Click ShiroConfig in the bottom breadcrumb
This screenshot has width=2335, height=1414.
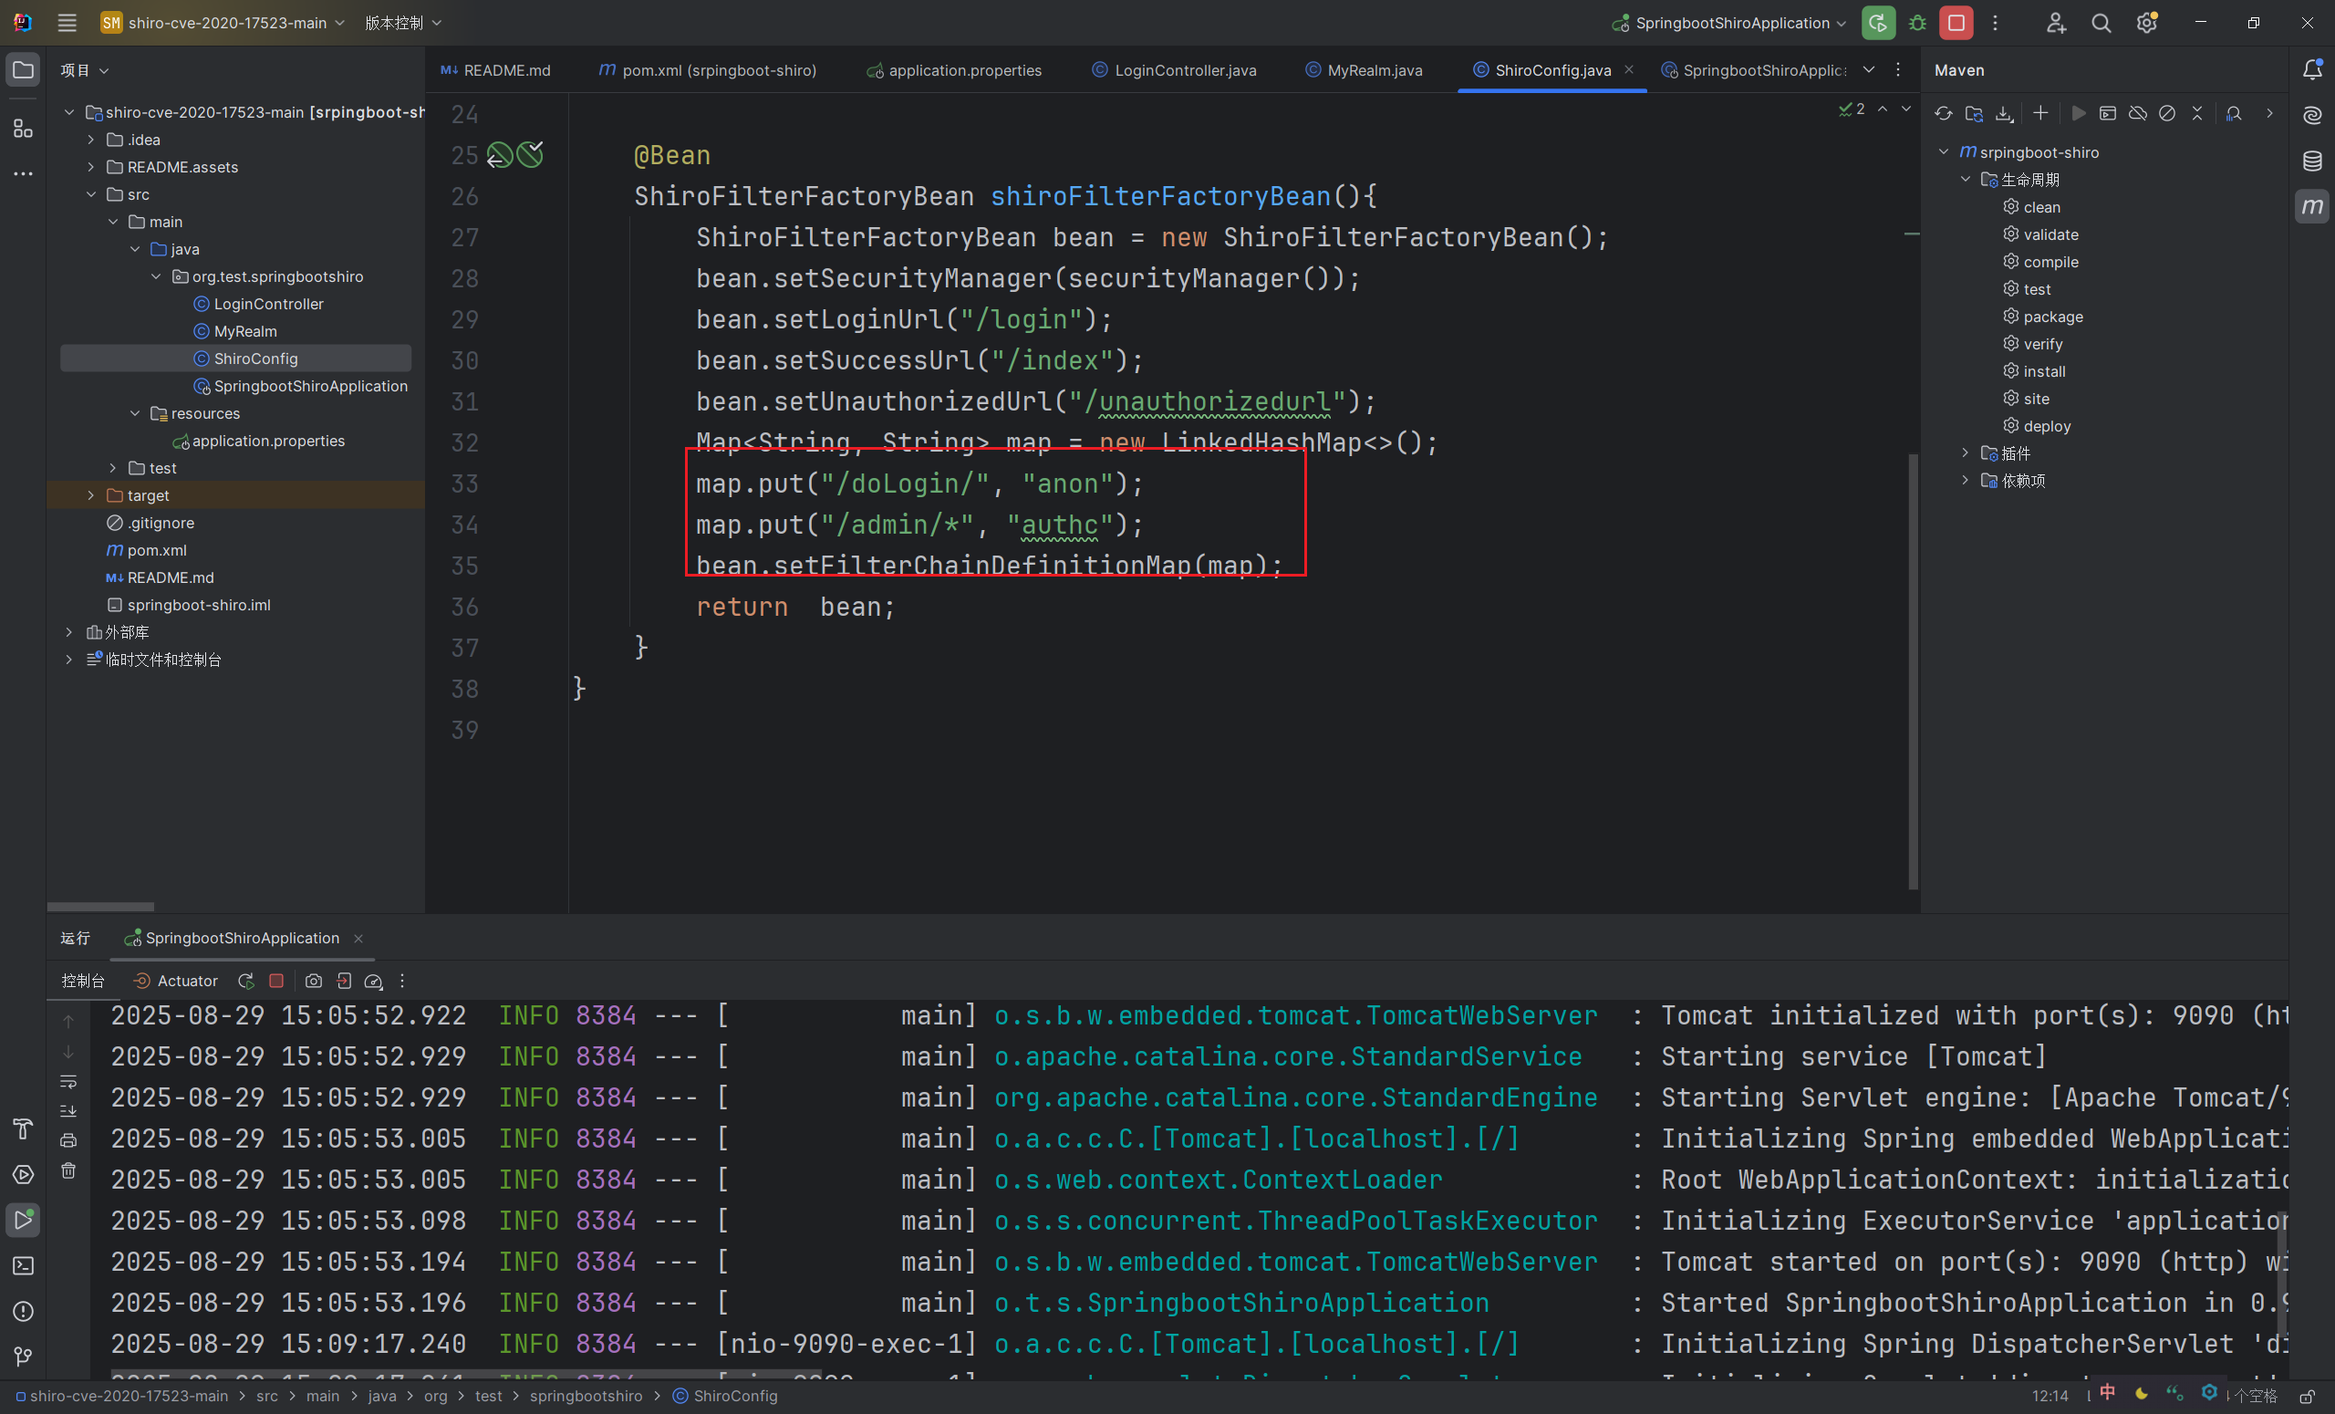pos(734,1396)
